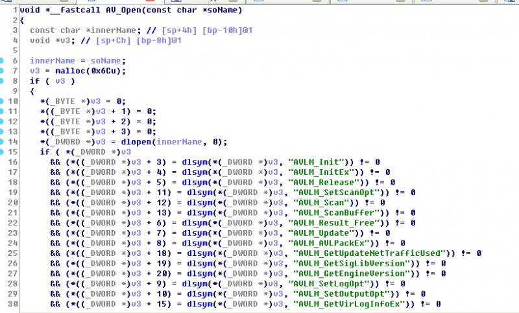The height and width of the screenshot is (313, 519).
Task: Click innerName argument inside dlopen
Action: (179, 142)
